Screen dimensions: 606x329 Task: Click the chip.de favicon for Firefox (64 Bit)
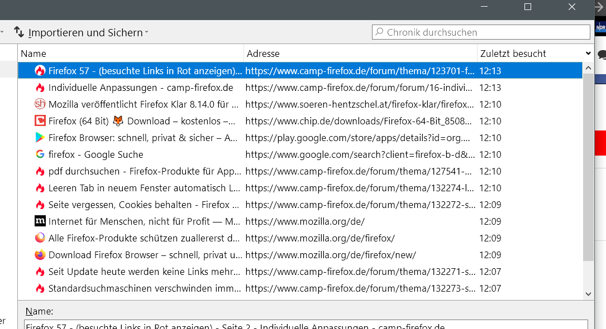[x=40, y=121]
